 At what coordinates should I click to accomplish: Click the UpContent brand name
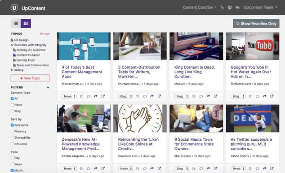click(x=33, y=9)
